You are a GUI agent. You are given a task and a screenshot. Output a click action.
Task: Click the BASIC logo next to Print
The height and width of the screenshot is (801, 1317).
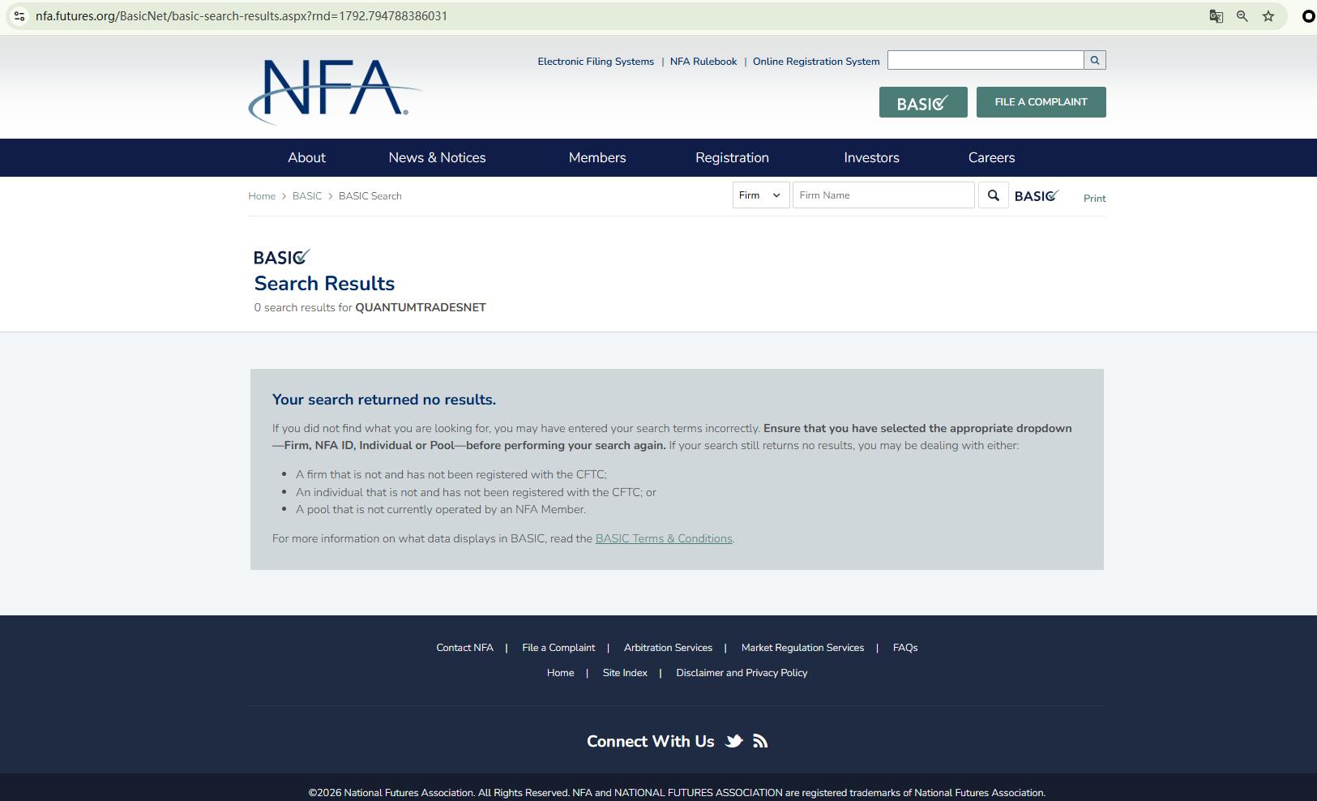(1036, 196)
